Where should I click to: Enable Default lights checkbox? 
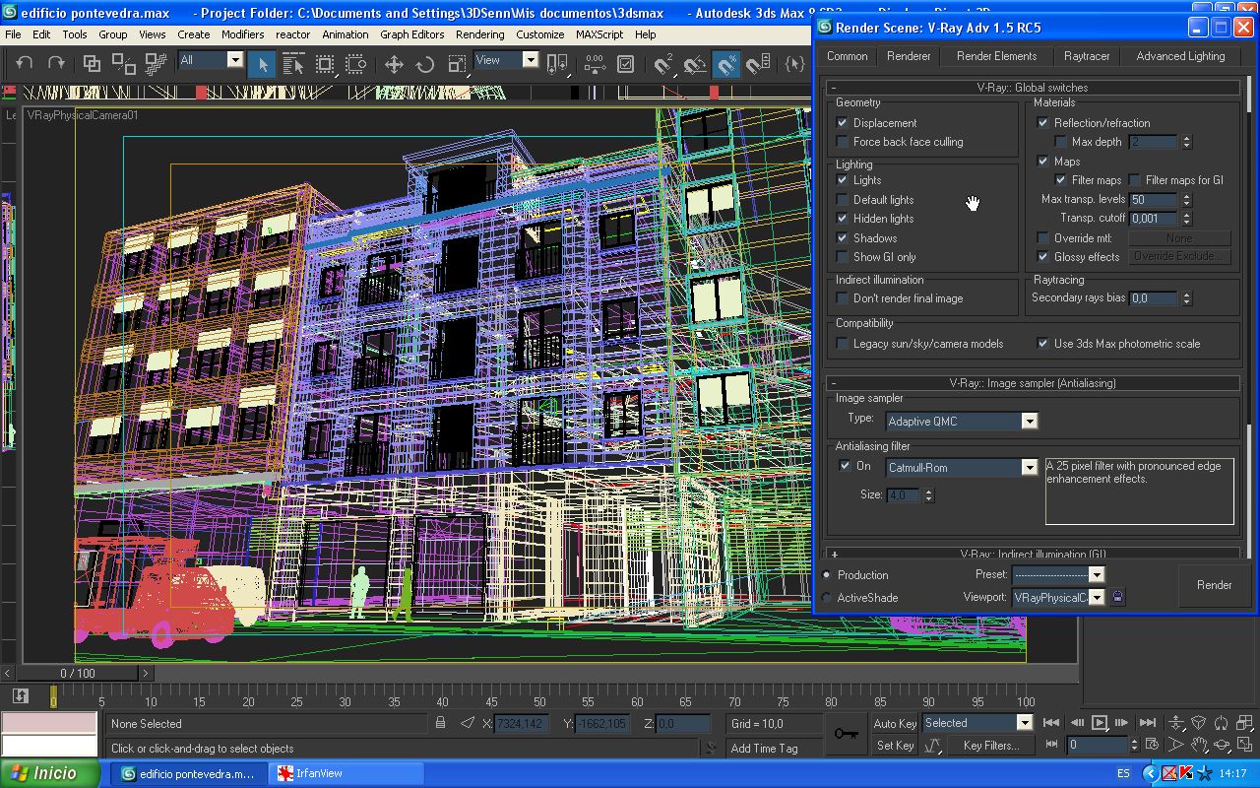842,200
